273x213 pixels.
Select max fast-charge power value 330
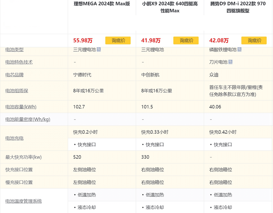tap(145, 157)
